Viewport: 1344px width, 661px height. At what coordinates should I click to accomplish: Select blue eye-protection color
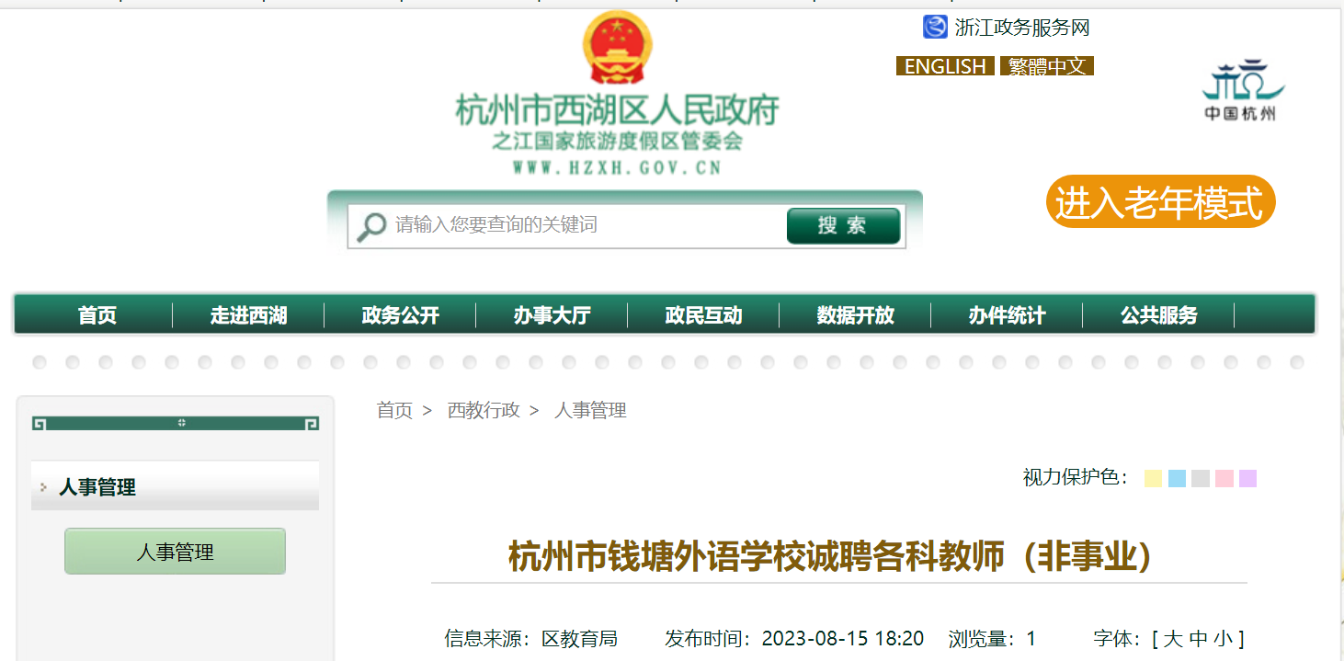pos(1177,479)
